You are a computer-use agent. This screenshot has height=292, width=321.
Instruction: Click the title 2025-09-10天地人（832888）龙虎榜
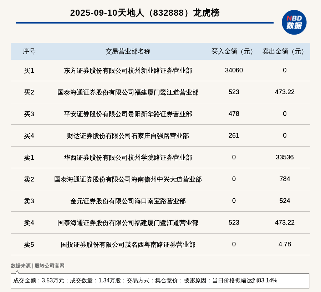(x=145, y=13)
